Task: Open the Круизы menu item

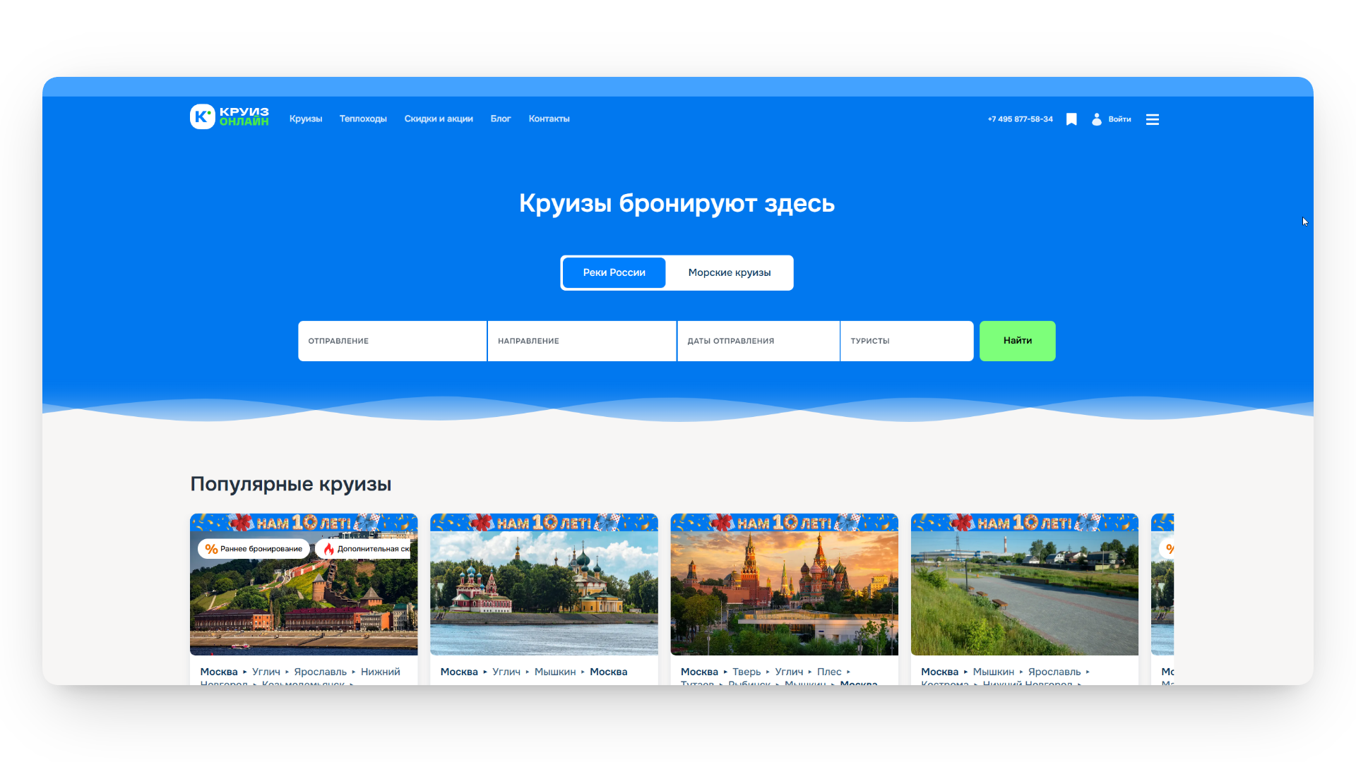Action: tap(306, 119)
